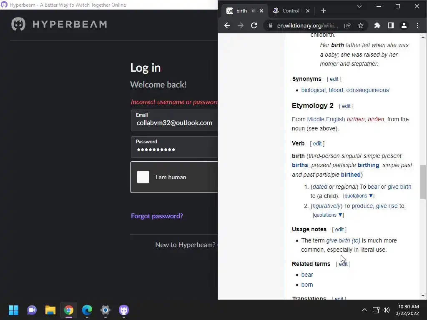Viewport: 427px width, 320px height.
Task: Close the Control tab
Action: pyautogui.click(x=307, y=11)
